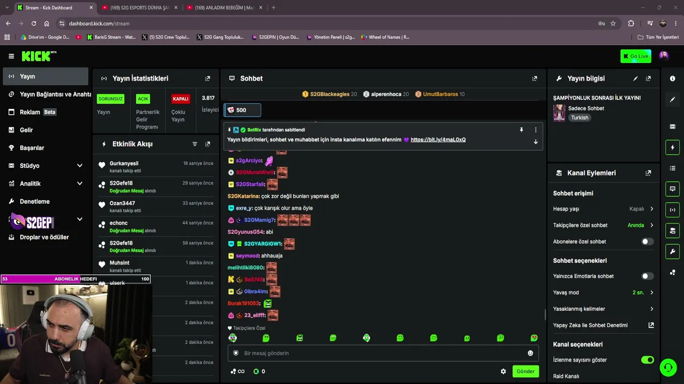Open Yasaklanmış kelimeler chevron
The width and height of the screenshot is (684, 384).
(x=651, y=309)
